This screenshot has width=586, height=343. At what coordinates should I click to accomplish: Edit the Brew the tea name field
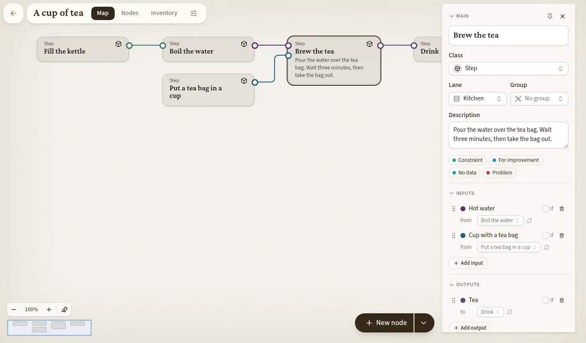tap(508, 36)
